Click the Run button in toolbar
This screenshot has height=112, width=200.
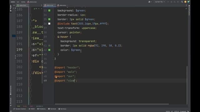tap(168, 2)
